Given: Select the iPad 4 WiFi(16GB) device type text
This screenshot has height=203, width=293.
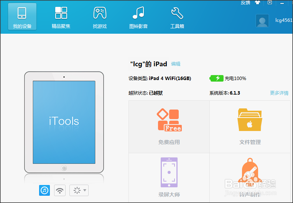Looking at the screenshot, I should click(x=170, y=79).
